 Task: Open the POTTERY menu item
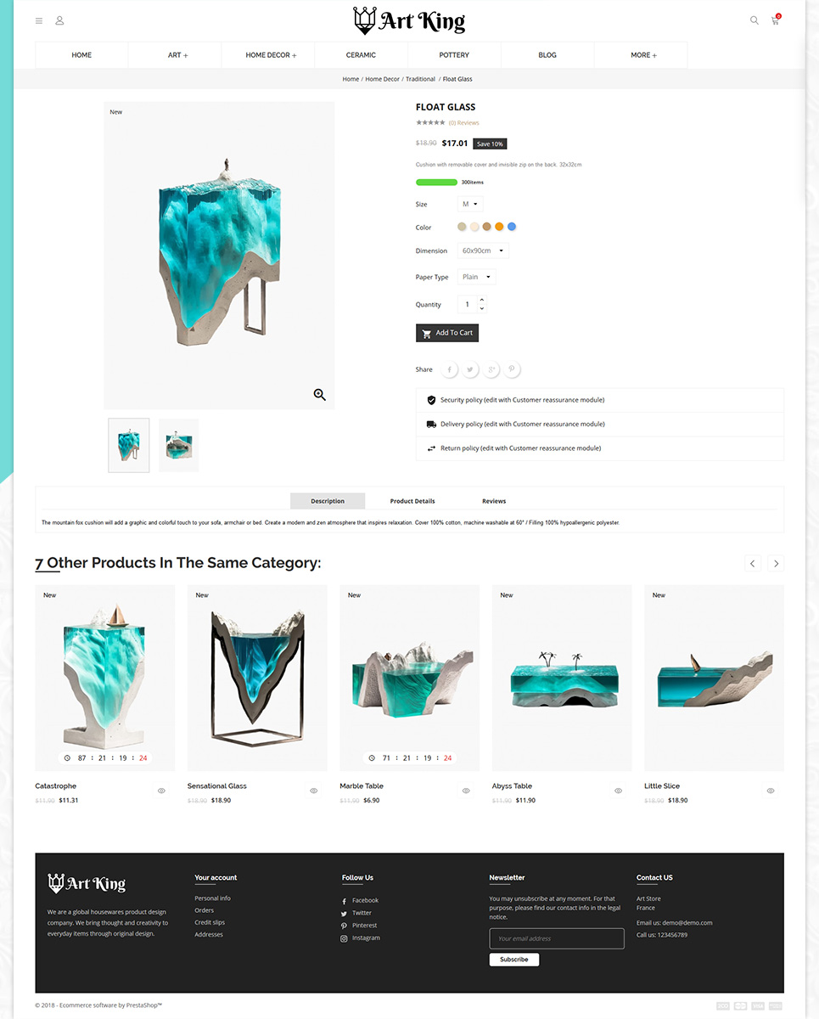click(x=454, y=55)
